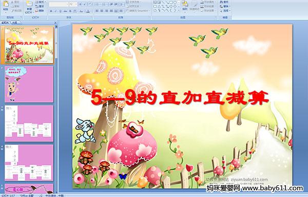This screenshot has width=308, height=197.
Task: Toggle Italic (I) formatting
Action: [x=55, y=11]
